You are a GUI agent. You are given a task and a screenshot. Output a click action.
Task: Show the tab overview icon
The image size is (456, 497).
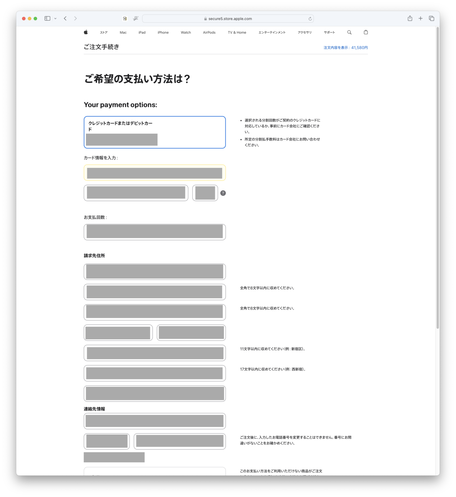pos(431,18)
